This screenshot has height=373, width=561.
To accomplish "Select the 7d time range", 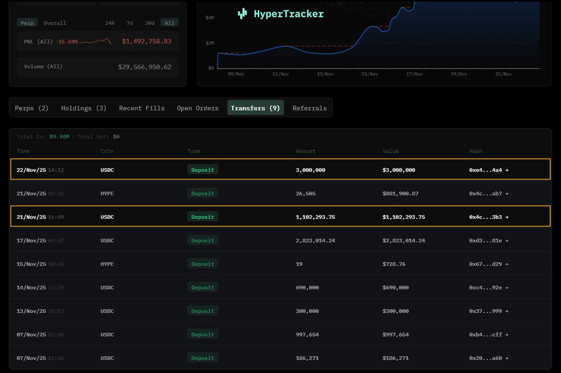I will [x=130, y=23].
